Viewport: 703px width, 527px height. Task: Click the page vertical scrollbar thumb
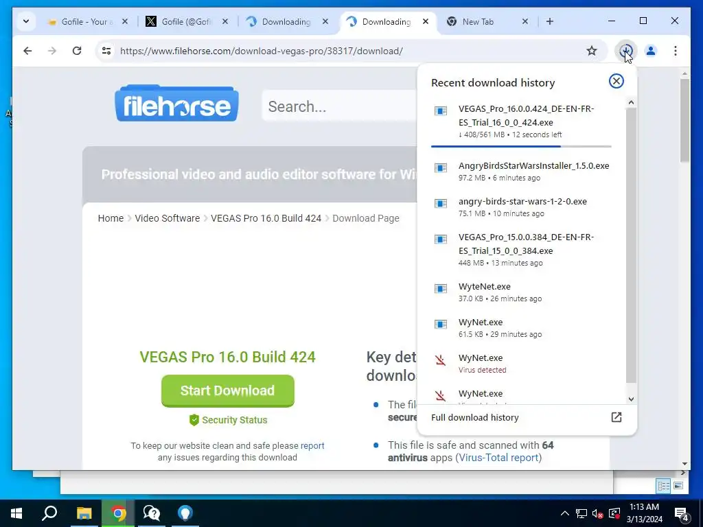684,119
